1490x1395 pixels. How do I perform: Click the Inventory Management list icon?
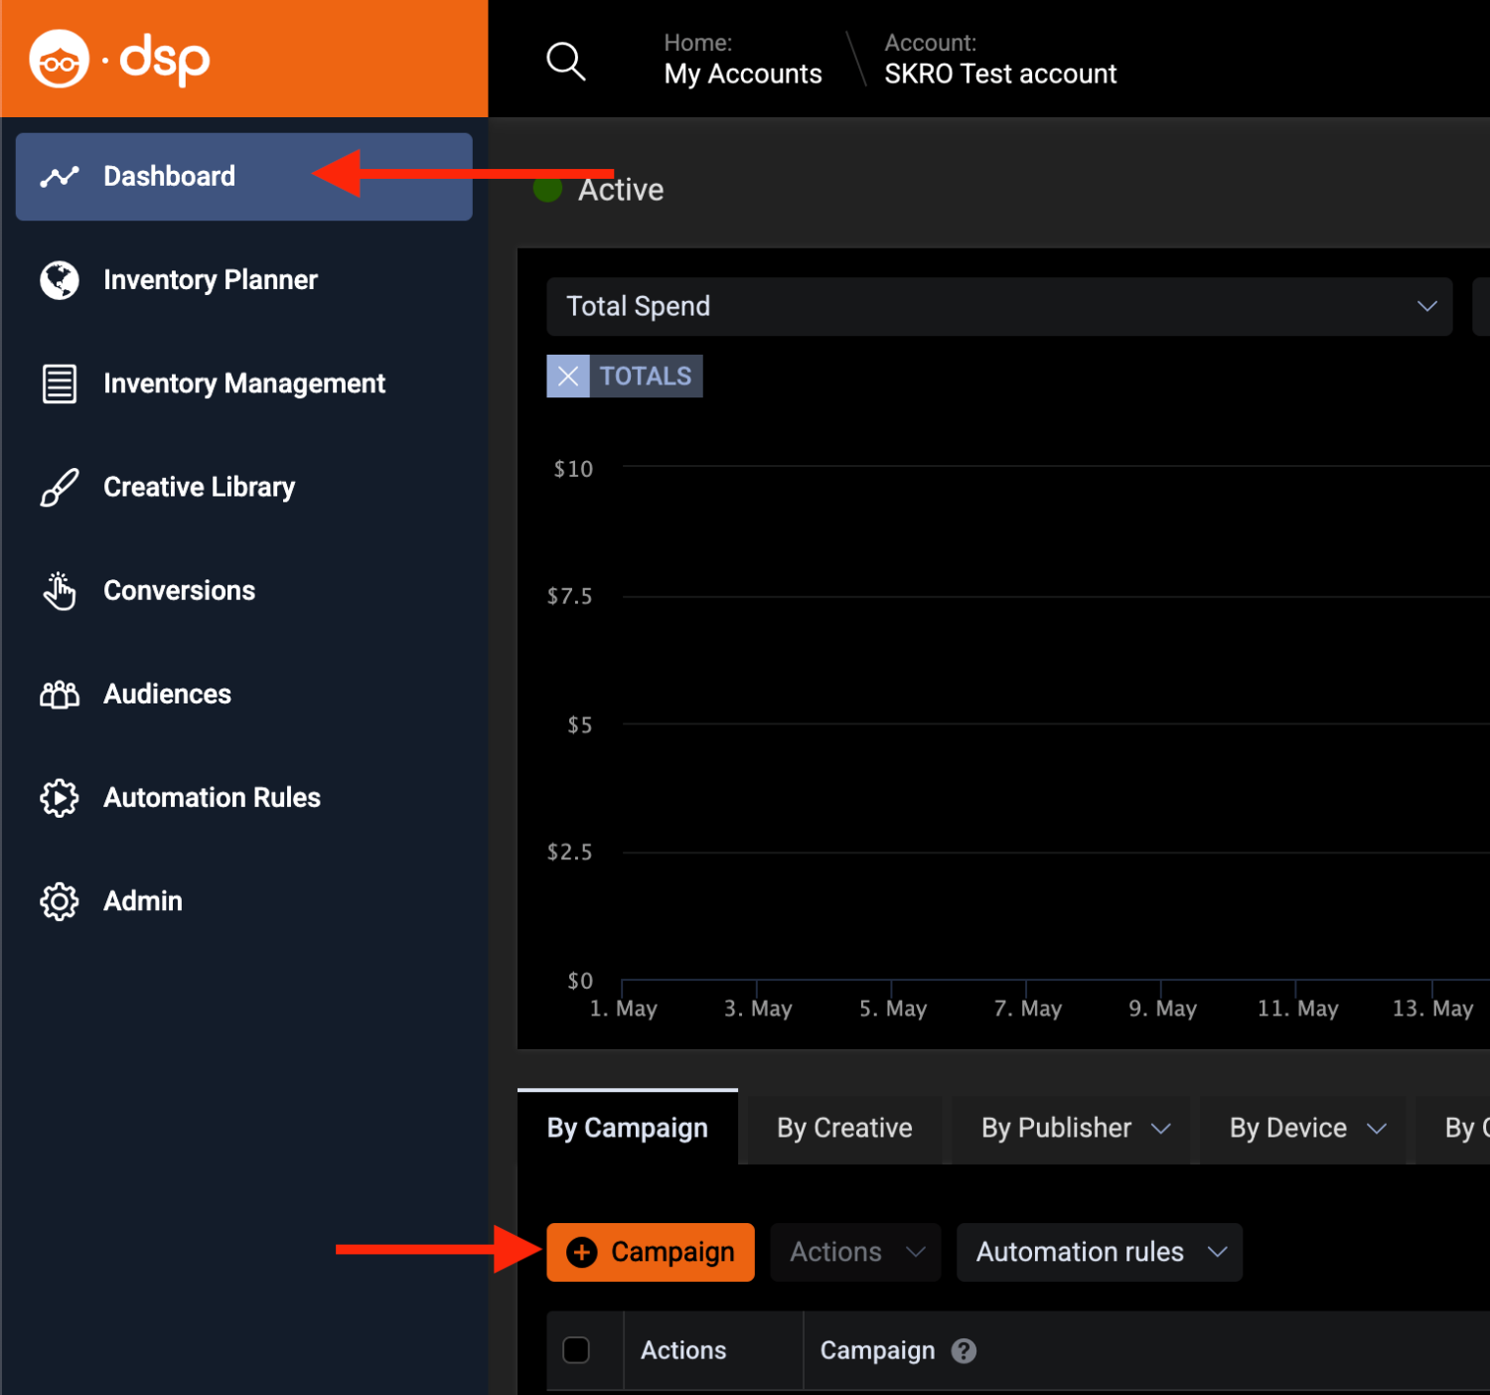[x=60, y=384]
